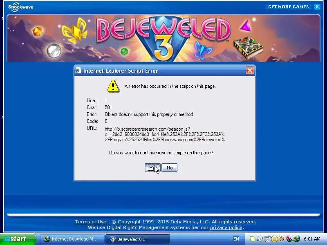Click the Internet Explorer icon in dialog title
Image resolution: width=327 pixels, height=245 pixels.
78,71
